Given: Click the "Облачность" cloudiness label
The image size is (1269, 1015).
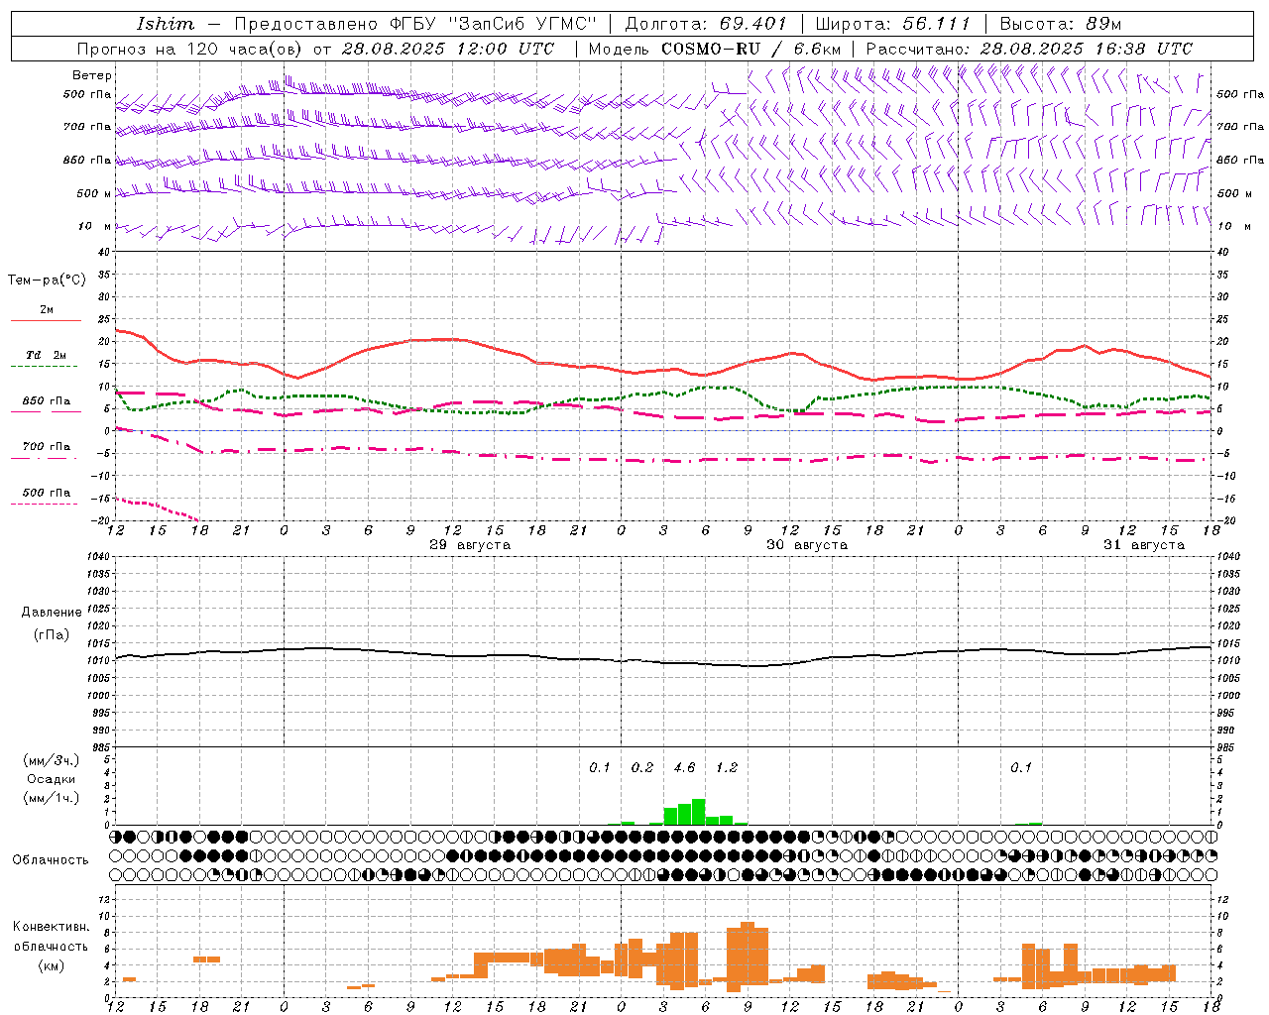Looking at the screenshot, I should click(x=51, y=860).
